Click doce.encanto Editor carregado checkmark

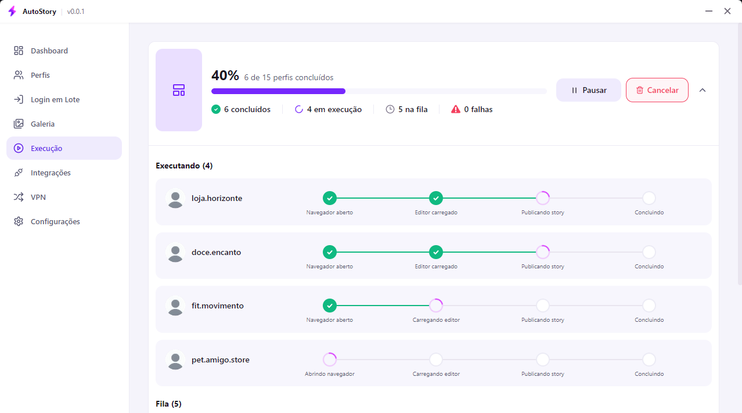point(436,252)
